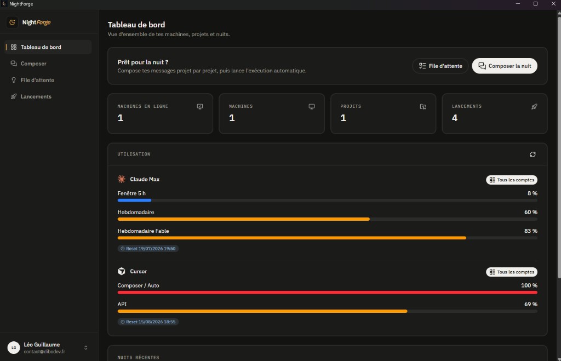Click the API 69 % progress bar

328,311
